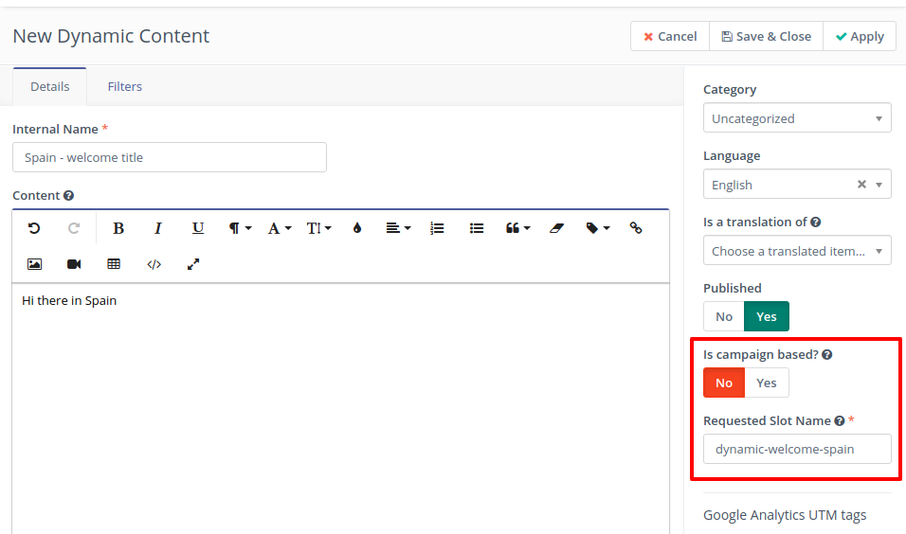Open the text color droplet picker
The height and width of the screenshot is (534, 906).
pyautogui.click(x=357, y=228)
